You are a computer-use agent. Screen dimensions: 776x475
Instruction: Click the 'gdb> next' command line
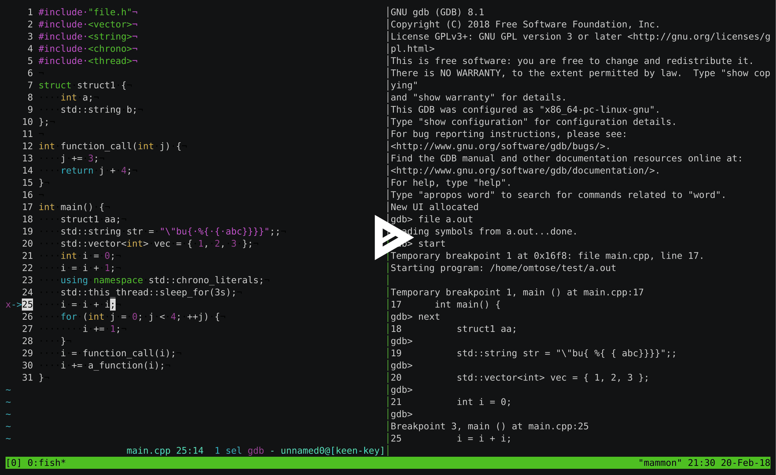pyautogui.click(x=415, y=316)
